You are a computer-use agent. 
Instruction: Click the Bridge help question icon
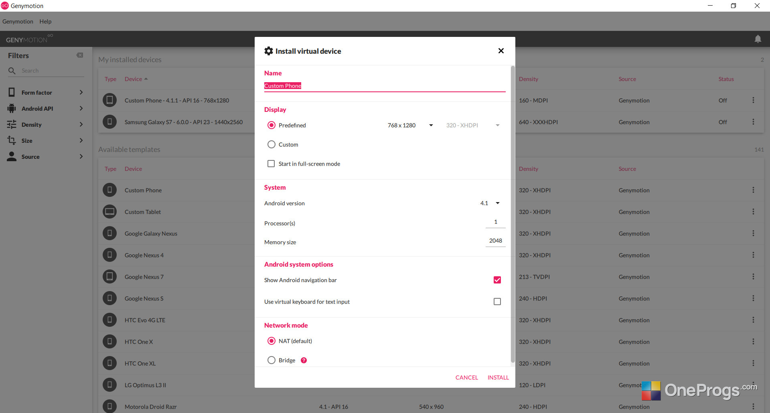(x=304, y=360)
